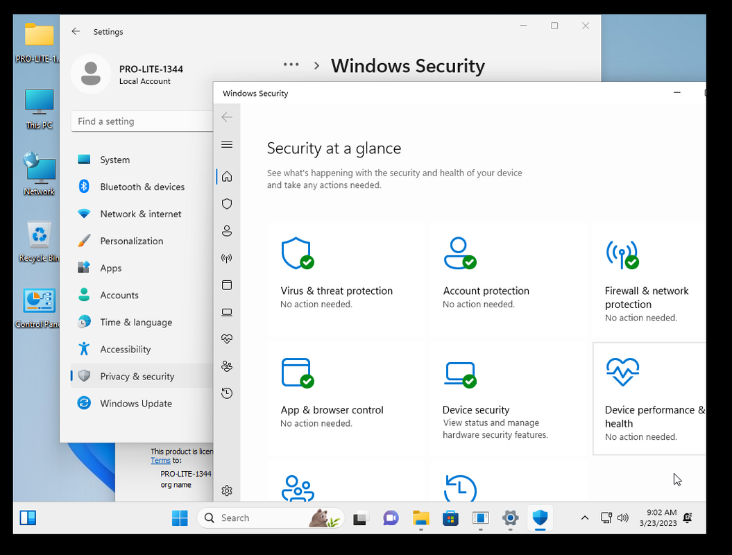Open Firewall & network protection sidebar icon
Screen dimensions: 732x555
pos(227,258)
